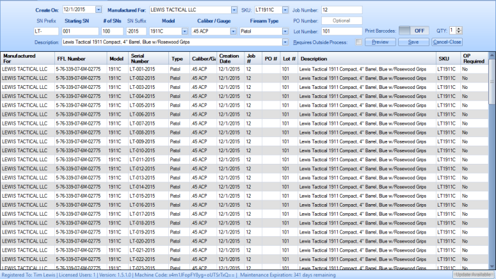Click the grid's vertical scrollbar thumb

coord(492,82)
